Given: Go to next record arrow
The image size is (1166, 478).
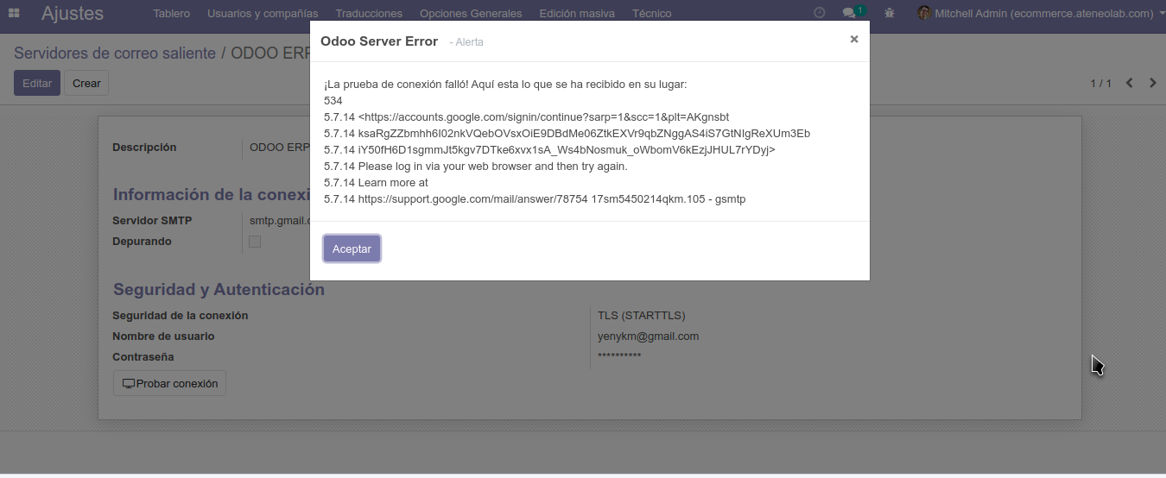Looking at the screenshot, I should point(1153,83).
